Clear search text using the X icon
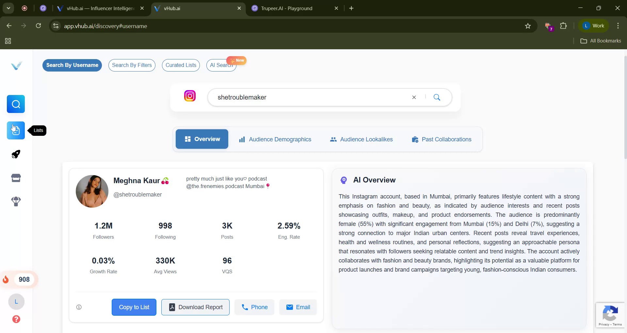This screenshot has height=333, width=627. [414, 97]
